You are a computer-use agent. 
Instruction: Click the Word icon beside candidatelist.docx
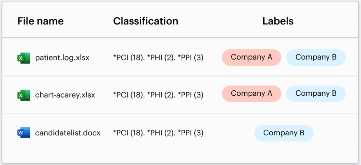click(24, 133)
